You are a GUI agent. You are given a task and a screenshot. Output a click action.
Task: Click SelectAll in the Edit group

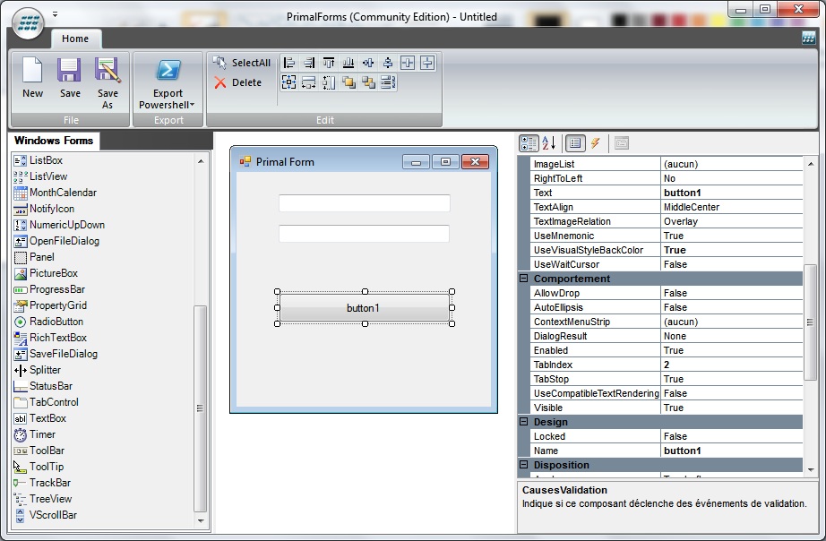click(x=241, y=63)
